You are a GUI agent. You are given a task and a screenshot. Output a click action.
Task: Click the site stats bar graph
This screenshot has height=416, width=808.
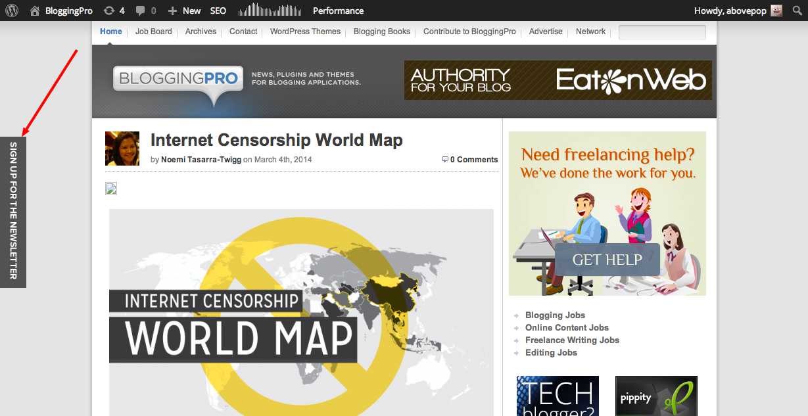[270, 11]
